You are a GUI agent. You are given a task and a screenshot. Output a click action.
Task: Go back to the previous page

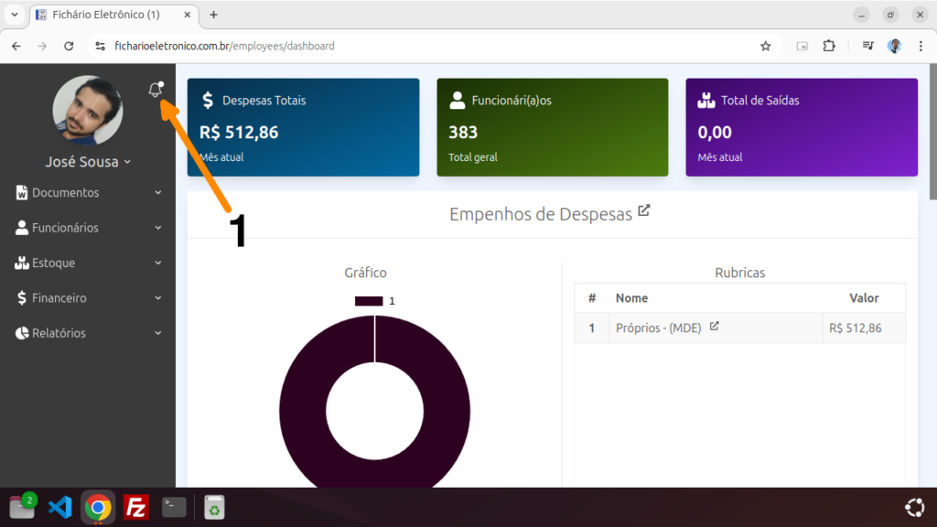tap(16, 46)
